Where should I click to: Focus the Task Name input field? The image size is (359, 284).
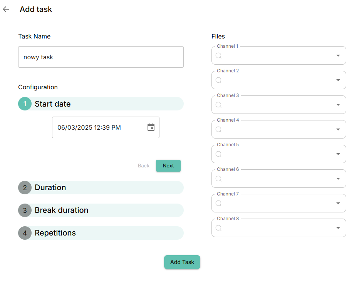101,57
